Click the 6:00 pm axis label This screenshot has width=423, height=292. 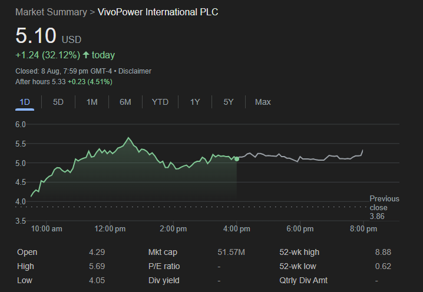pyautogui.click(x=300, y=229)
